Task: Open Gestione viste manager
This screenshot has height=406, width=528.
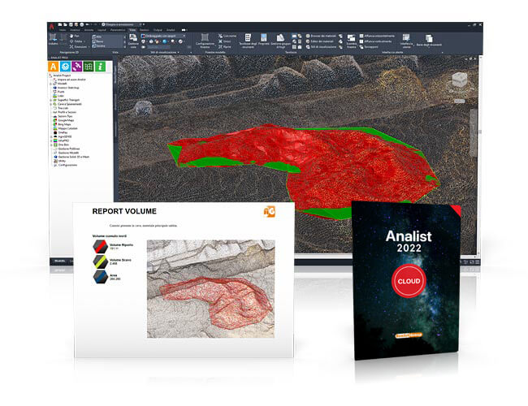Action: (x=133, y=41)
